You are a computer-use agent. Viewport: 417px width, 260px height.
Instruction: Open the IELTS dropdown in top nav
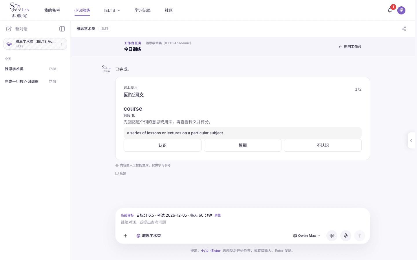click(x=112, y=10)
